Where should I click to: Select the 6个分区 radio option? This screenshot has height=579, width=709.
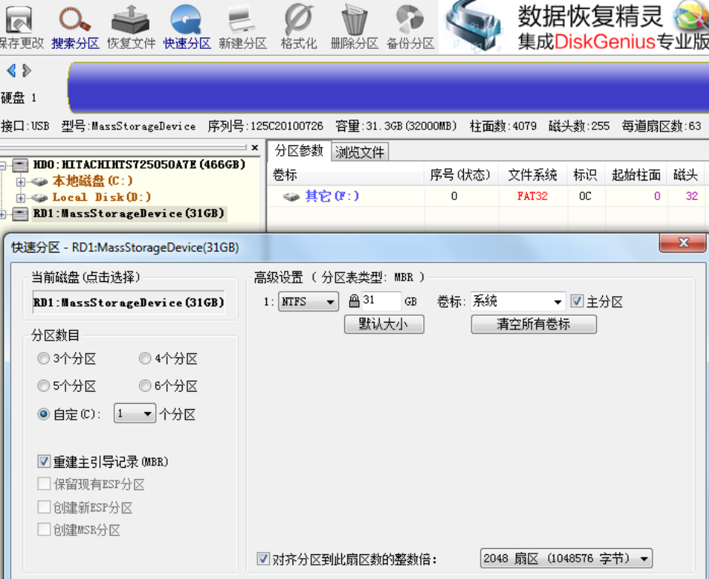144,386
